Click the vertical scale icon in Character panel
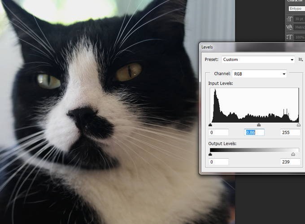This screenshot has width=305, height=224. click(x=289, y=37)
